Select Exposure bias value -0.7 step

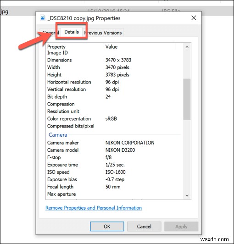coord(115,179)
